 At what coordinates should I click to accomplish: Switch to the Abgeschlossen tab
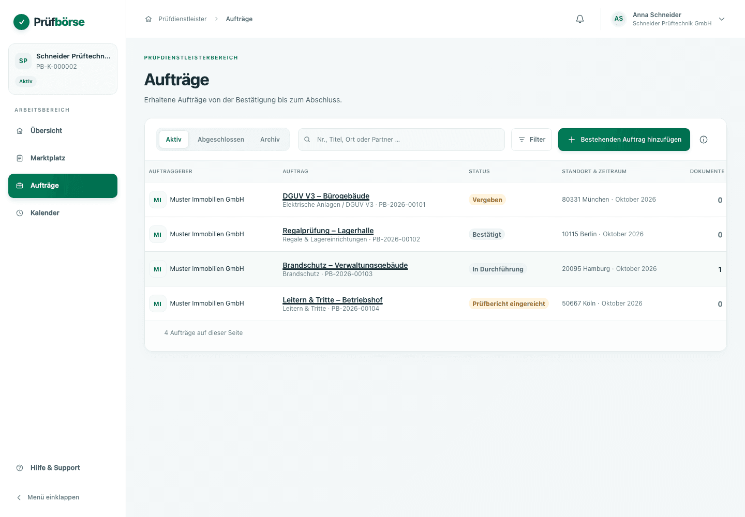pyautogui.click(x=221, y=140)
